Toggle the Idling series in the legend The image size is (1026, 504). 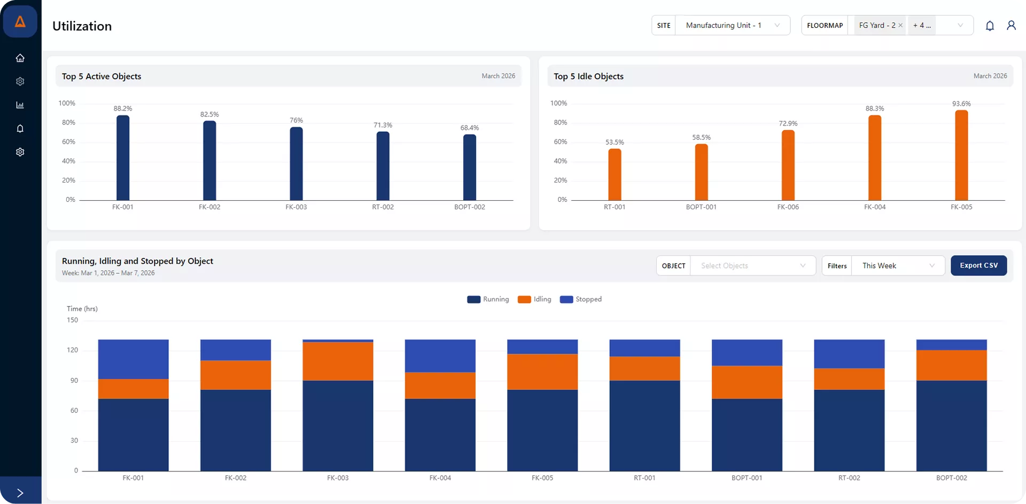534,300
